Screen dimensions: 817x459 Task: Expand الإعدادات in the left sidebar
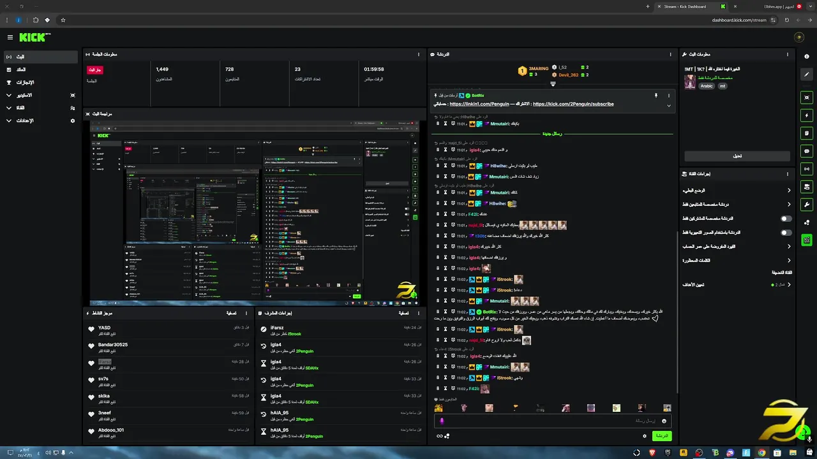[41, 120]
